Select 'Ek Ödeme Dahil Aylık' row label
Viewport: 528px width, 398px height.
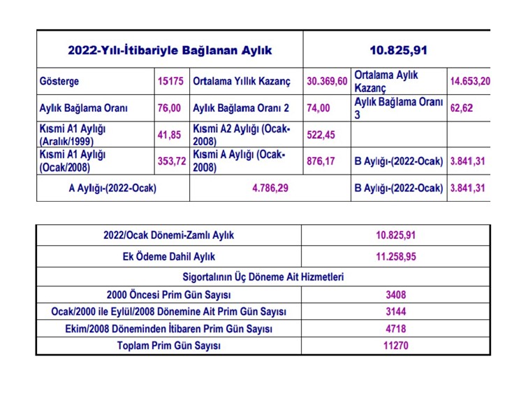[x=170, y=256]
